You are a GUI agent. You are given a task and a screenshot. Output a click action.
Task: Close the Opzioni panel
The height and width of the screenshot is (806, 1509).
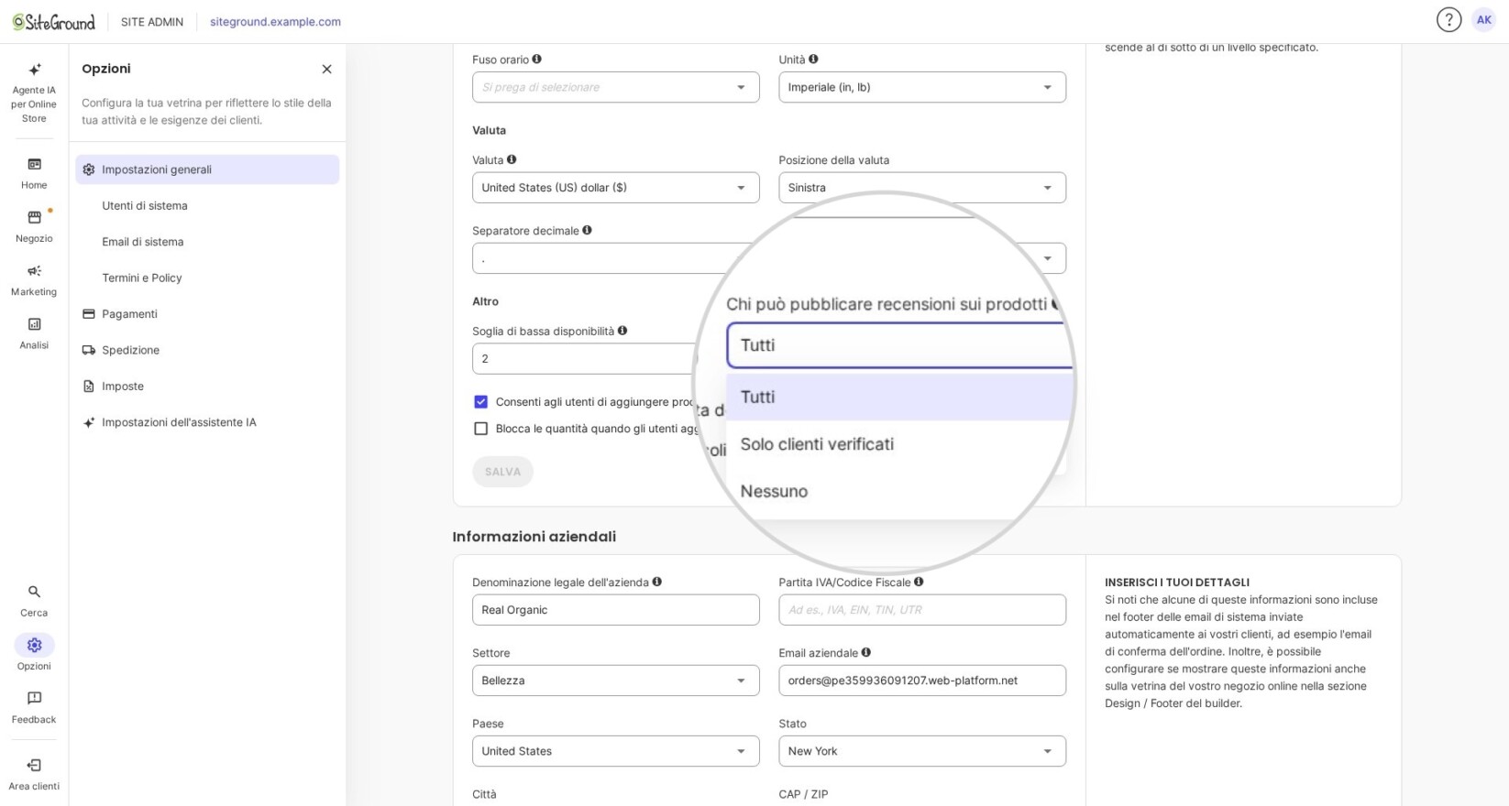(x=326, y=69)
